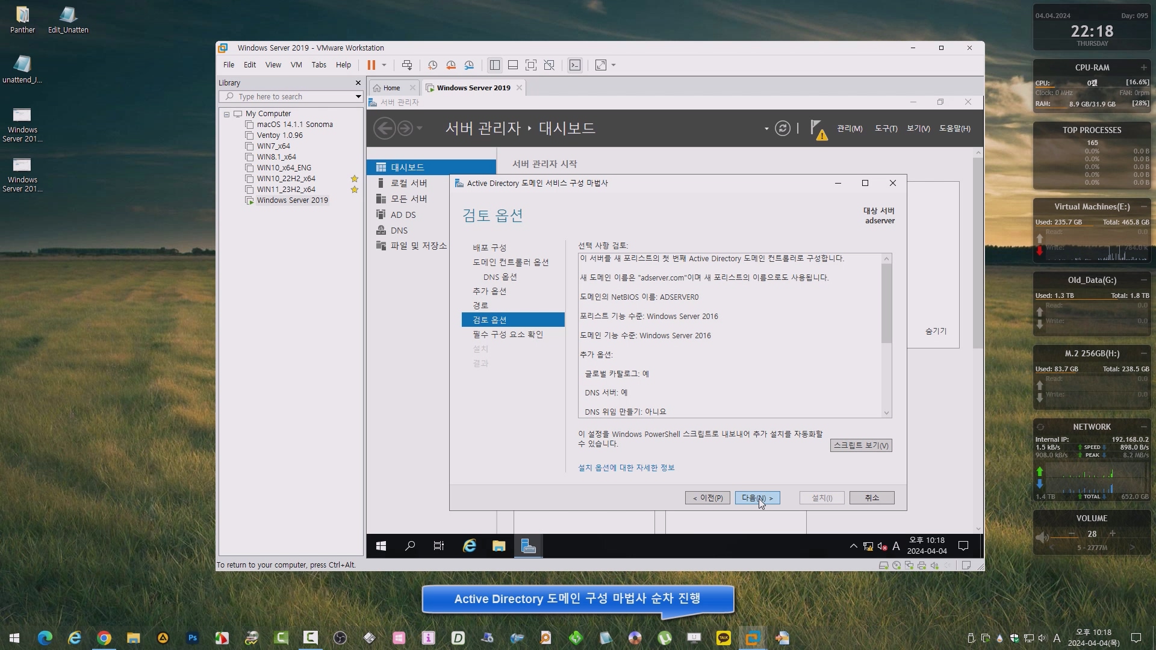Click the guest taskbar search icon
Image resolution: width=1156 pixels, height=650 pixels.
click(410, 546)
